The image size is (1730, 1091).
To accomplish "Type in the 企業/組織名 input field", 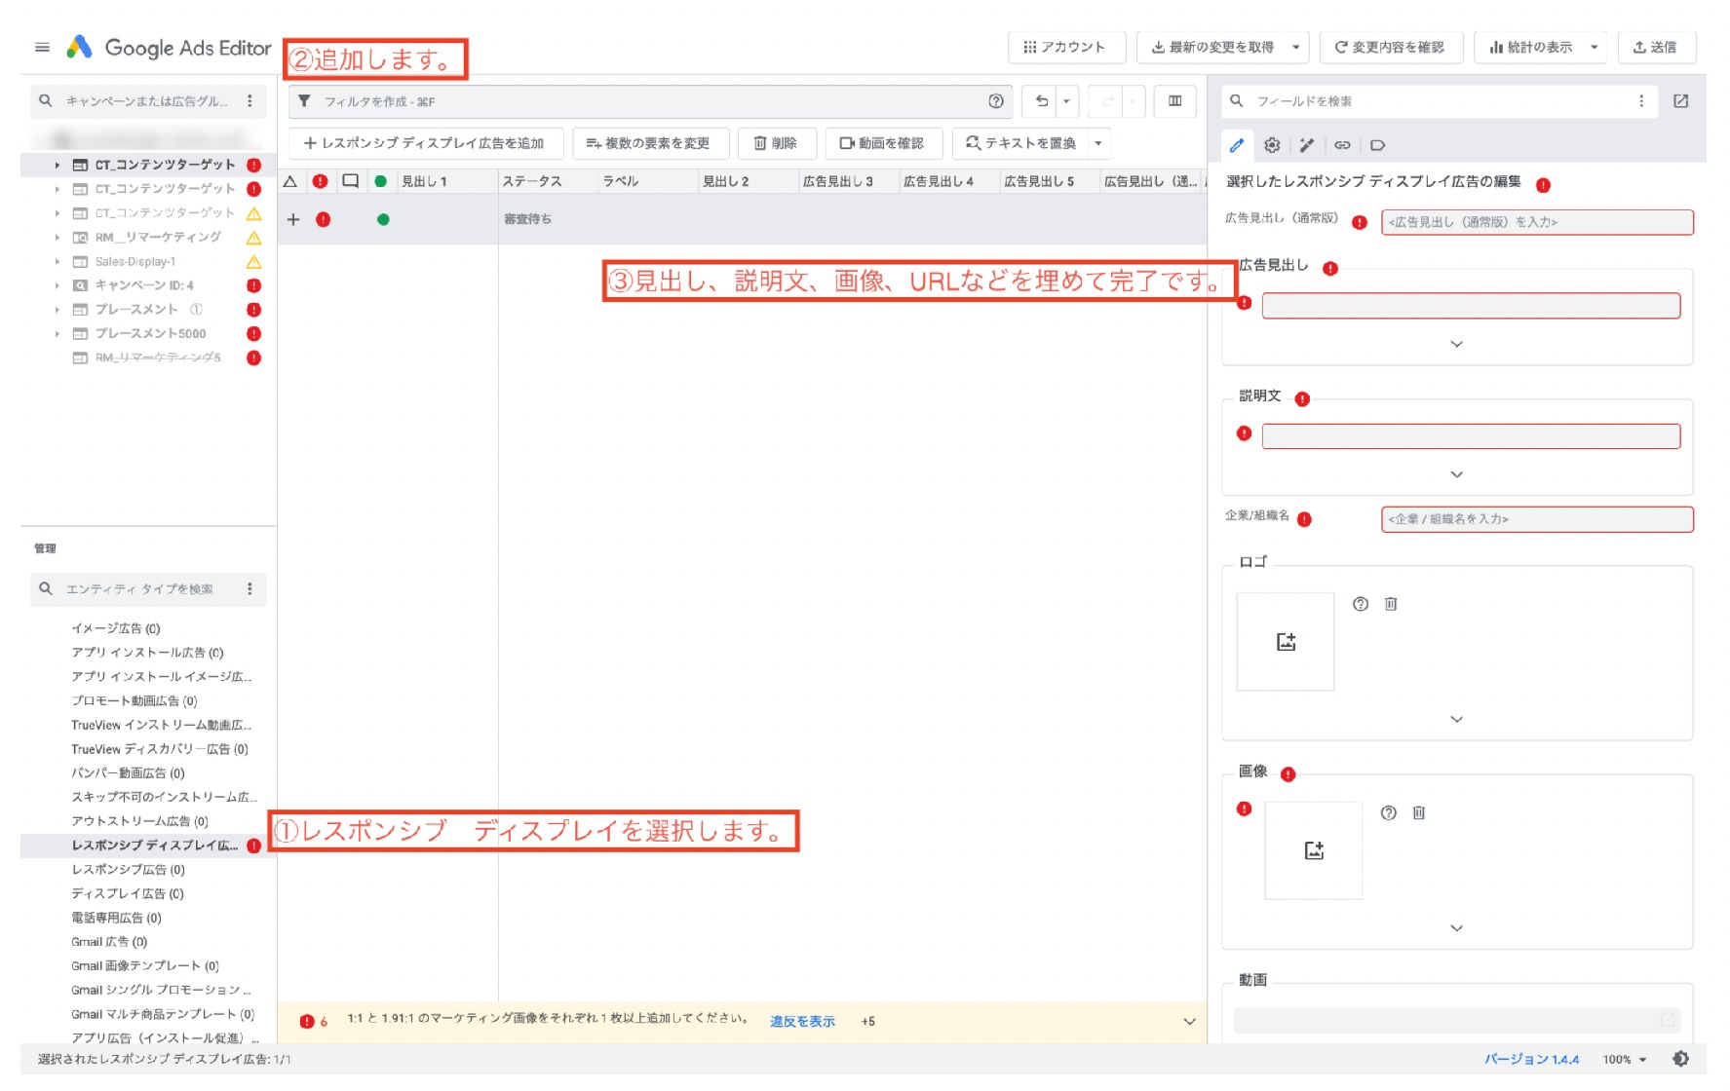I will (x=1536, y=519).
